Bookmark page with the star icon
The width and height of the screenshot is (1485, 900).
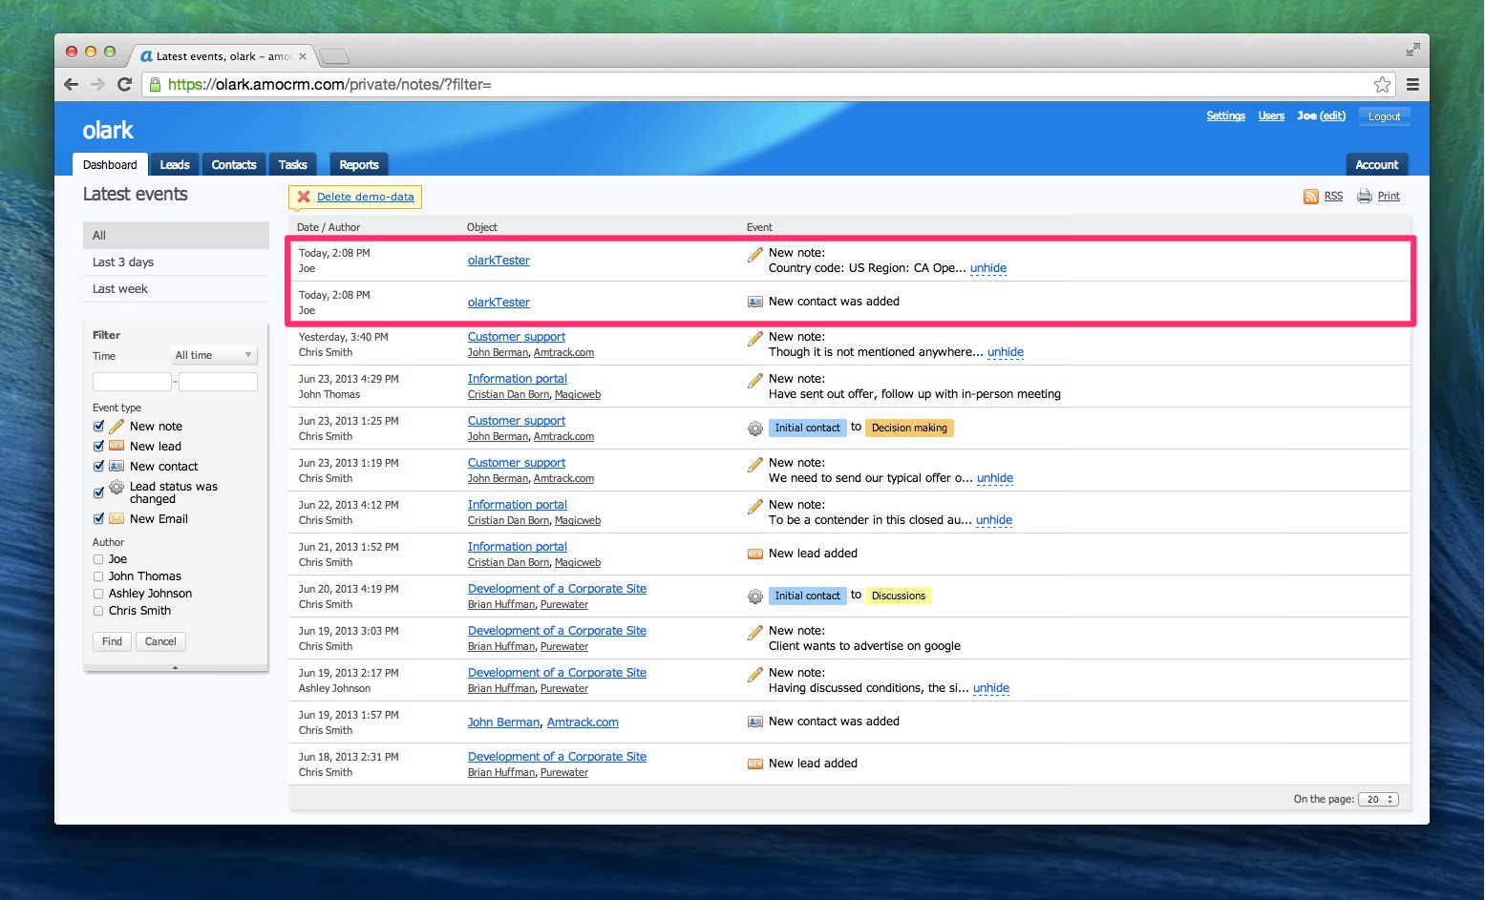tap(1381, 85)
